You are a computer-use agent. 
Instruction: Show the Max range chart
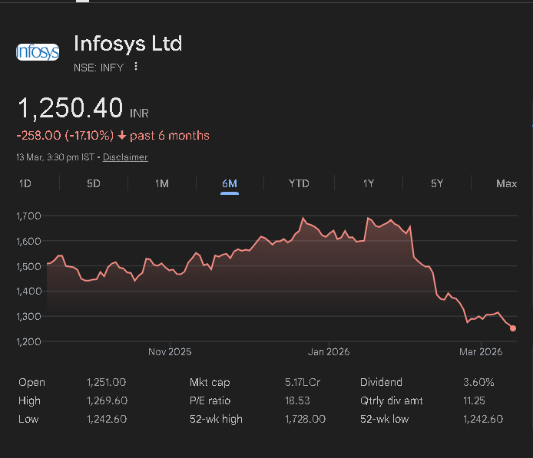point(506,183)
